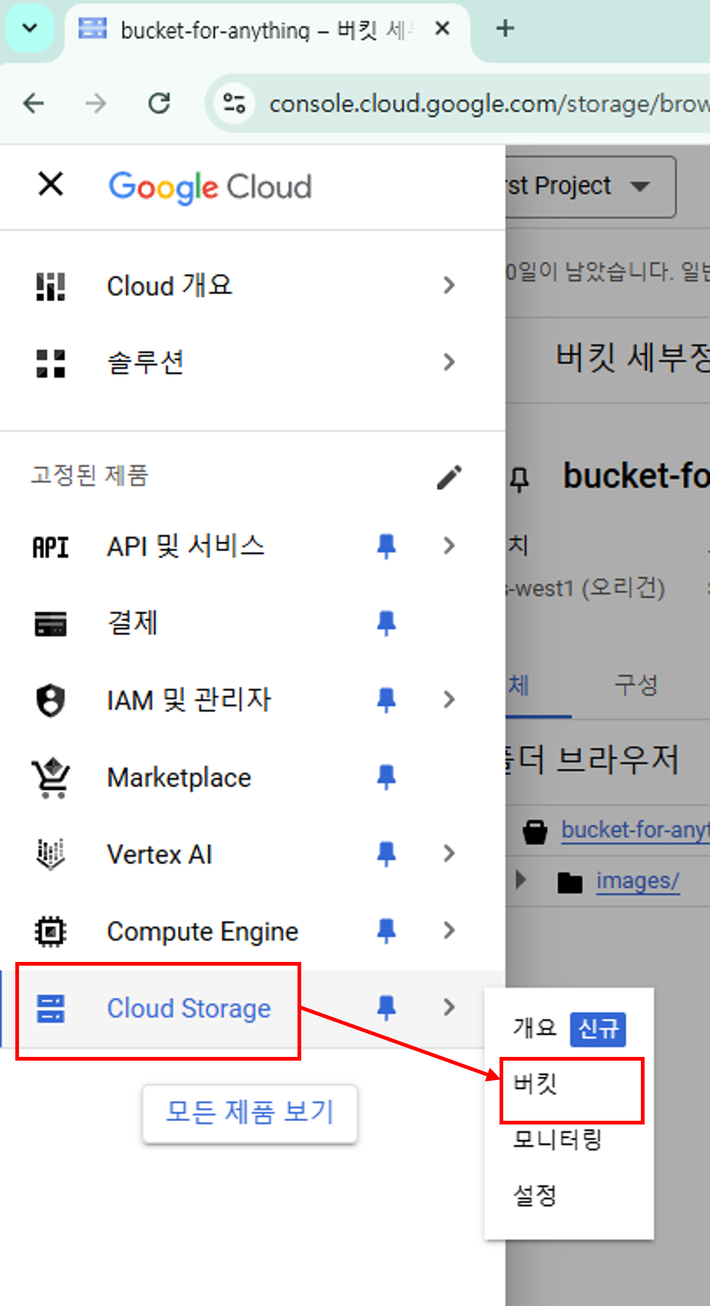The image size is (710, 1306).
Task: Unpin Vertex AI from pinned products
Action: (386, 854)
